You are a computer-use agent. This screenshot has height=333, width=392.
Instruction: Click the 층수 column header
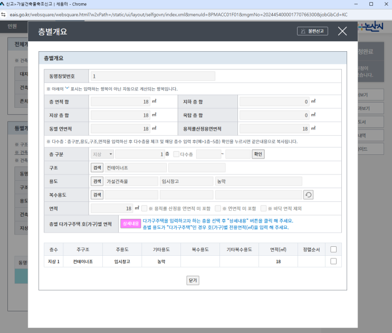click(x=53, y=249)
